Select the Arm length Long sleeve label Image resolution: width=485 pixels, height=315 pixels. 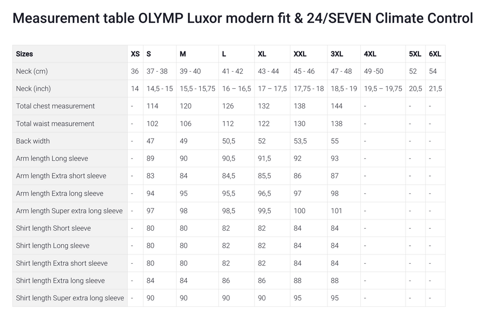click(52, 158)
